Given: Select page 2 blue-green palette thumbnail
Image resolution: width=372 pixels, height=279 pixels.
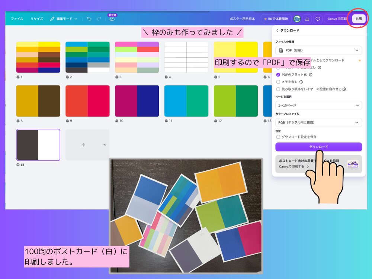Looking at the screenshot, I should [x=87, y=57].
